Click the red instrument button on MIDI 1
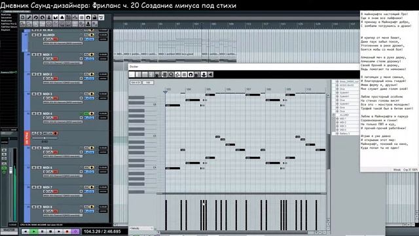419x236 pixels. coord(55,59)
